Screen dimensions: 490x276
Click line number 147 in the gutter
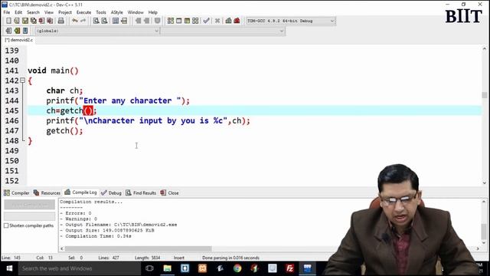point(12,130)
